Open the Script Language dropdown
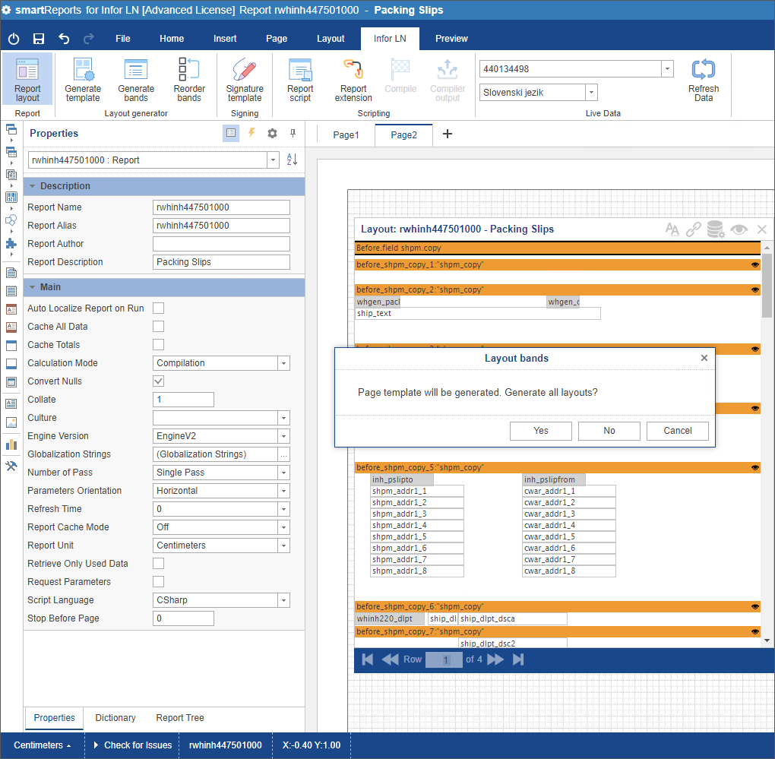775x759 pixels. (283, 600)
